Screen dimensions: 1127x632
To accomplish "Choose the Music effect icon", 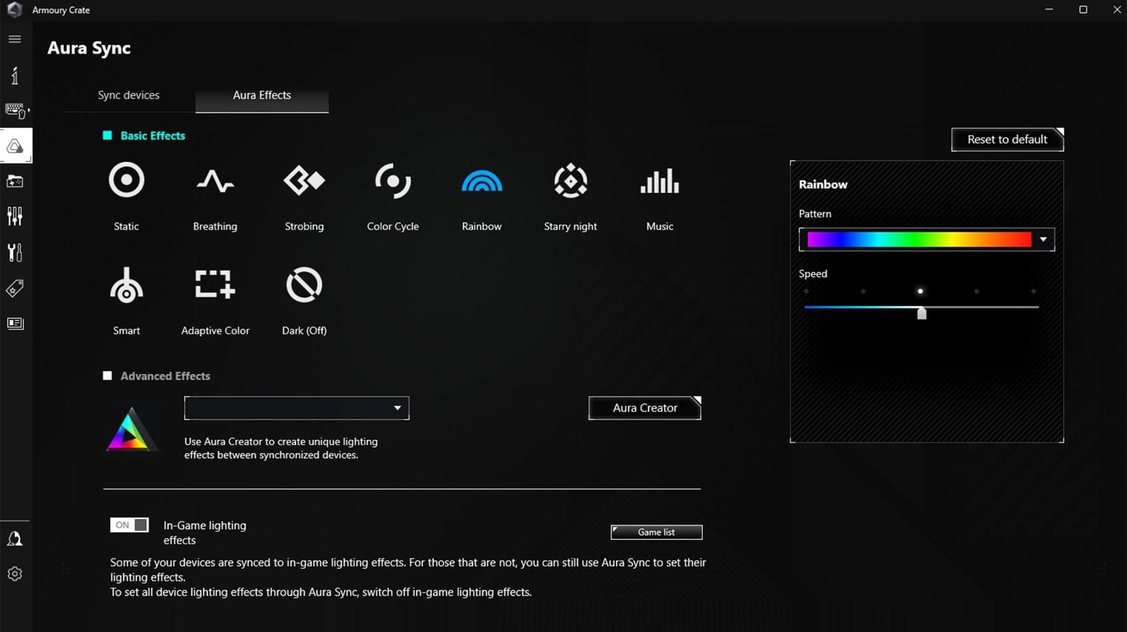I will [659, 180].
